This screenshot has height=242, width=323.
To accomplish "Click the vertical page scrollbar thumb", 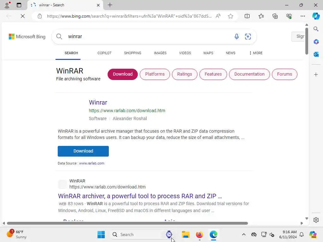I will click(307, 41).
